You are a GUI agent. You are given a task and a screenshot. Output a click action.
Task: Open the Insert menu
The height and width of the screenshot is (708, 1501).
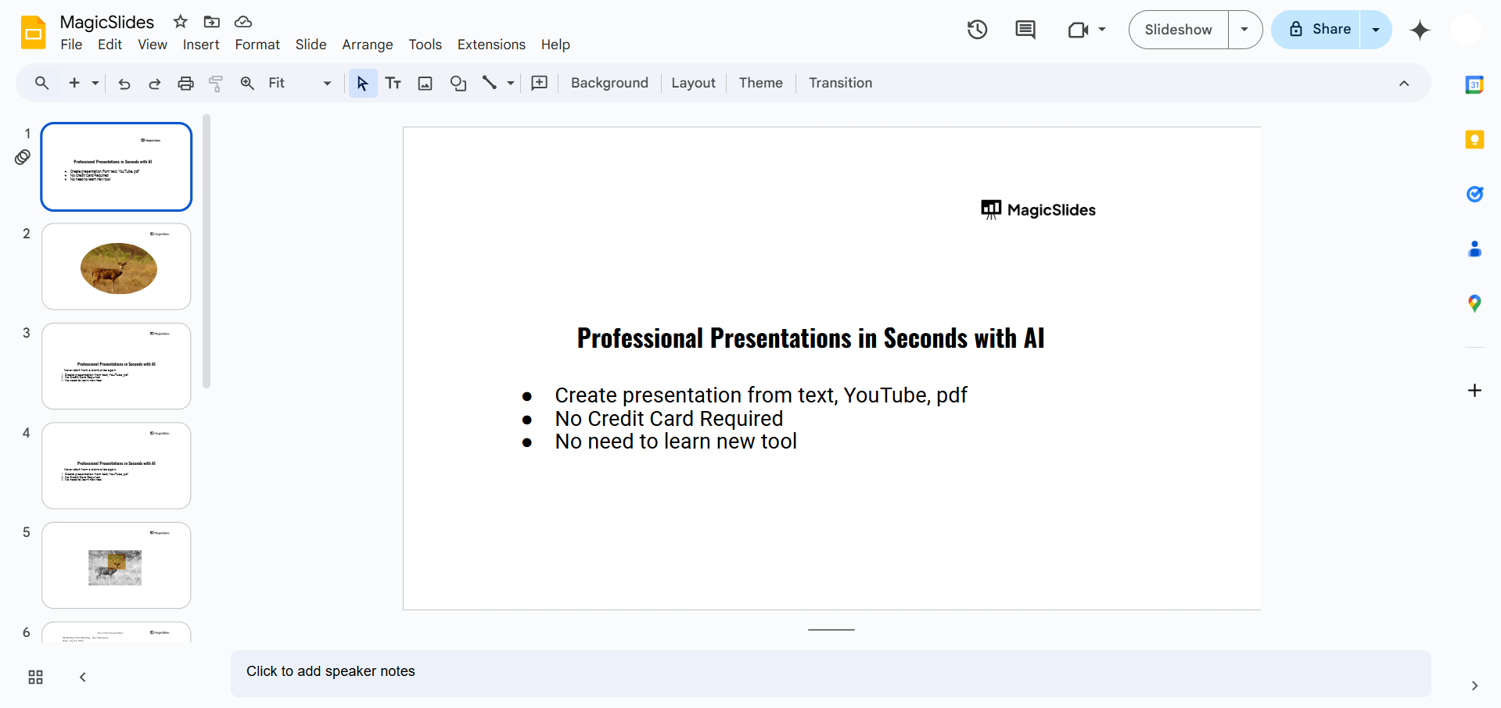point(201,45)
